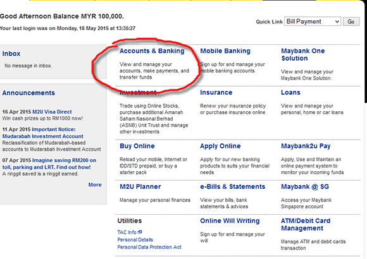Viewport: 367px width, 259px height.
Task: Click 'Reclassification of Mudarabah-based accounts' text
Action: (51, 146)
